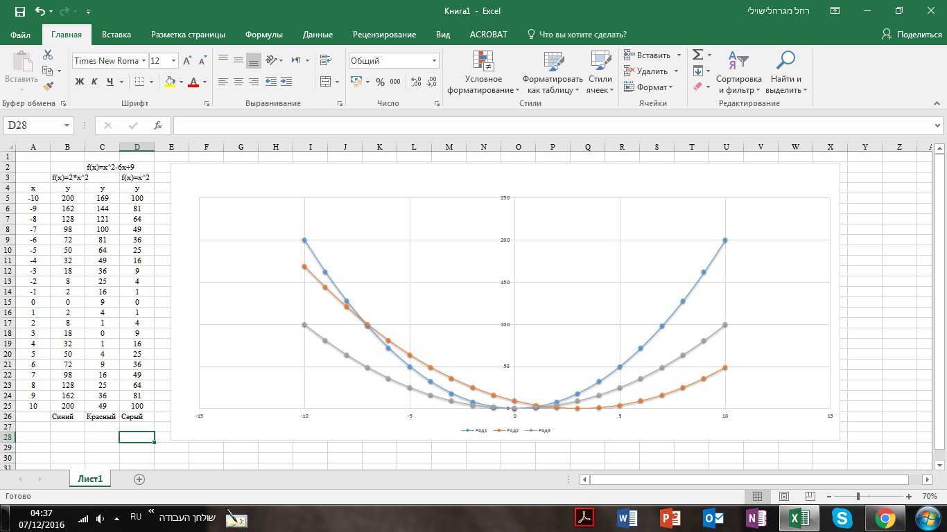Image resolution: width=947 pixels, height=532 pixels.
Task: Open PowerPoint from the taskbar
Action: click(670, 517)
